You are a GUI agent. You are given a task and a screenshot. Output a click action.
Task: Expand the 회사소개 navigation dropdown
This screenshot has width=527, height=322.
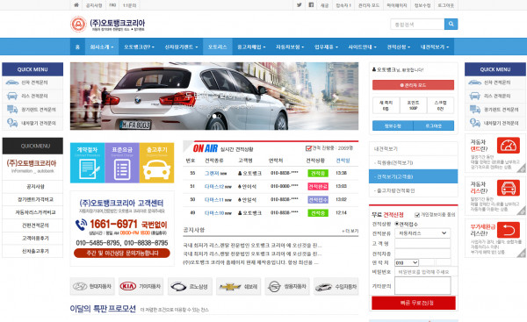click(102, 47)
